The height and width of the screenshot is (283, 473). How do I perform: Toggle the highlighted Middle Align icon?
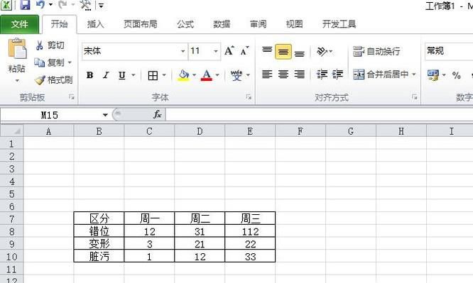coord(283,52)
